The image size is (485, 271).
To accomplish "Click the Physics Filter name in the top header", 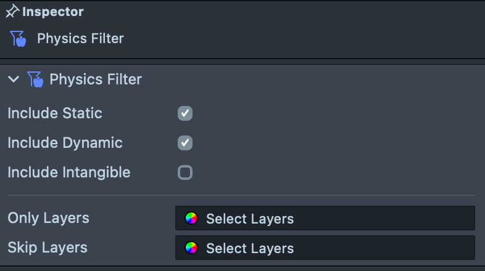I will coord(80,39).
